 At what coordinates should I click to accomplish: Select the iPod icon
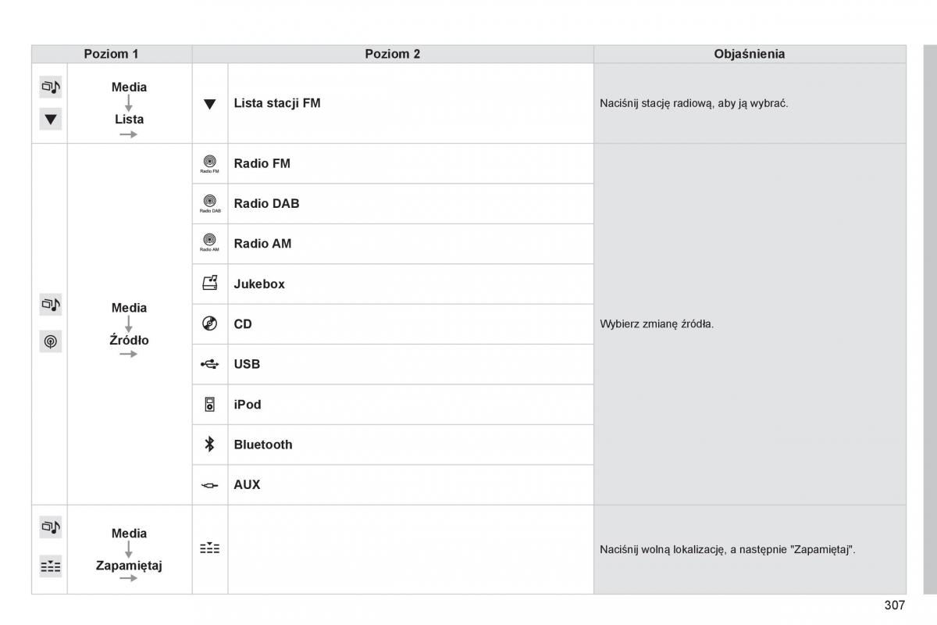tap(209, 405)
